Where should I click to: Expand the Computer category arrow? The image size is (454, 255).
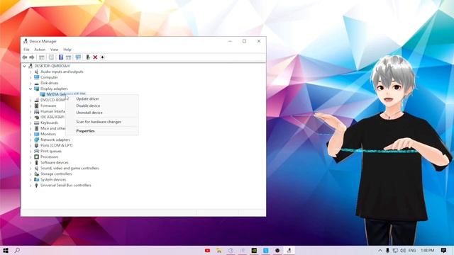click(31, 77)
